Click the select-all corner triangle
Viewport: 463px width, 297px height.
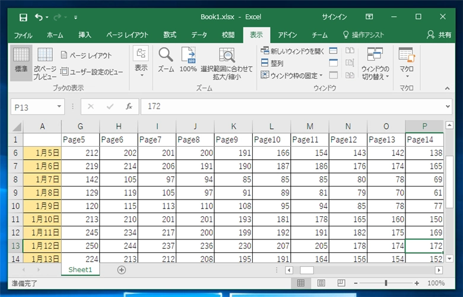click(x=17, y=127)
